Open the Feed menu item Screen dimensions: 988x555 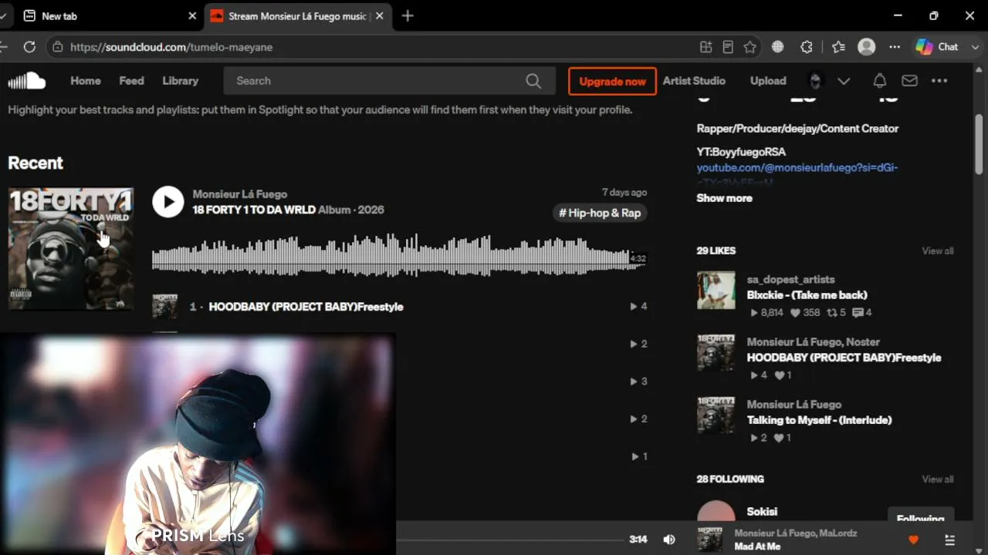[131, 81]
